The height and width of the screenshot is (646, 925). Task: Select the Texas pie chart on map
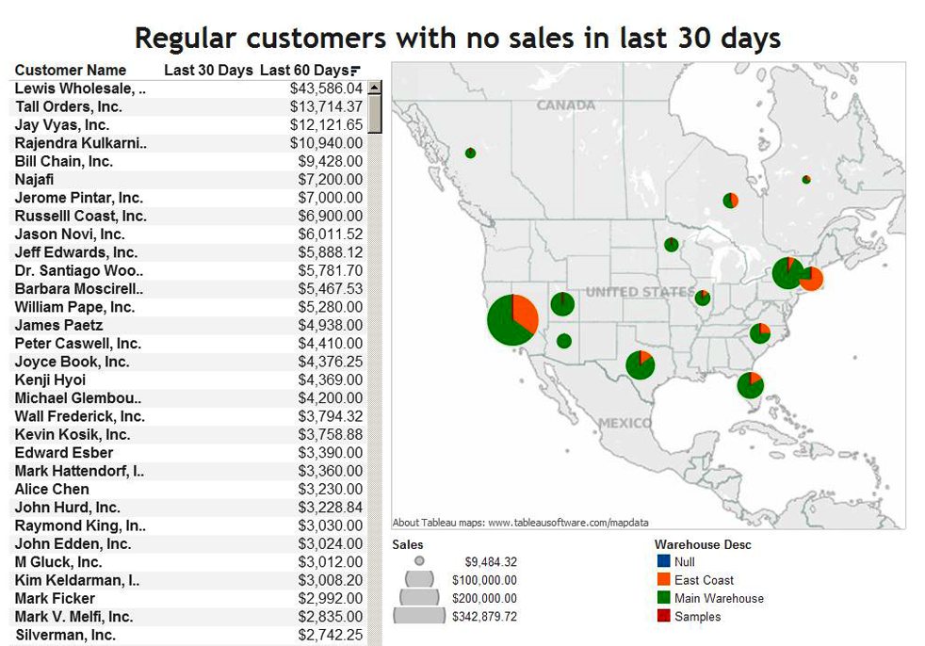[641, 364]
